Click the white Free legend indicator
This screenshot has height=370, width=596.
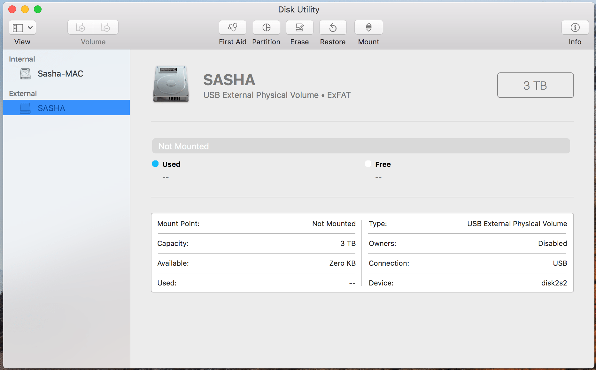(368, 164)
